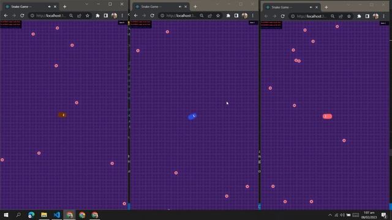Close the Snake Game tab in right window
Screen dimensions: 392x220
(x=317, y=7)
